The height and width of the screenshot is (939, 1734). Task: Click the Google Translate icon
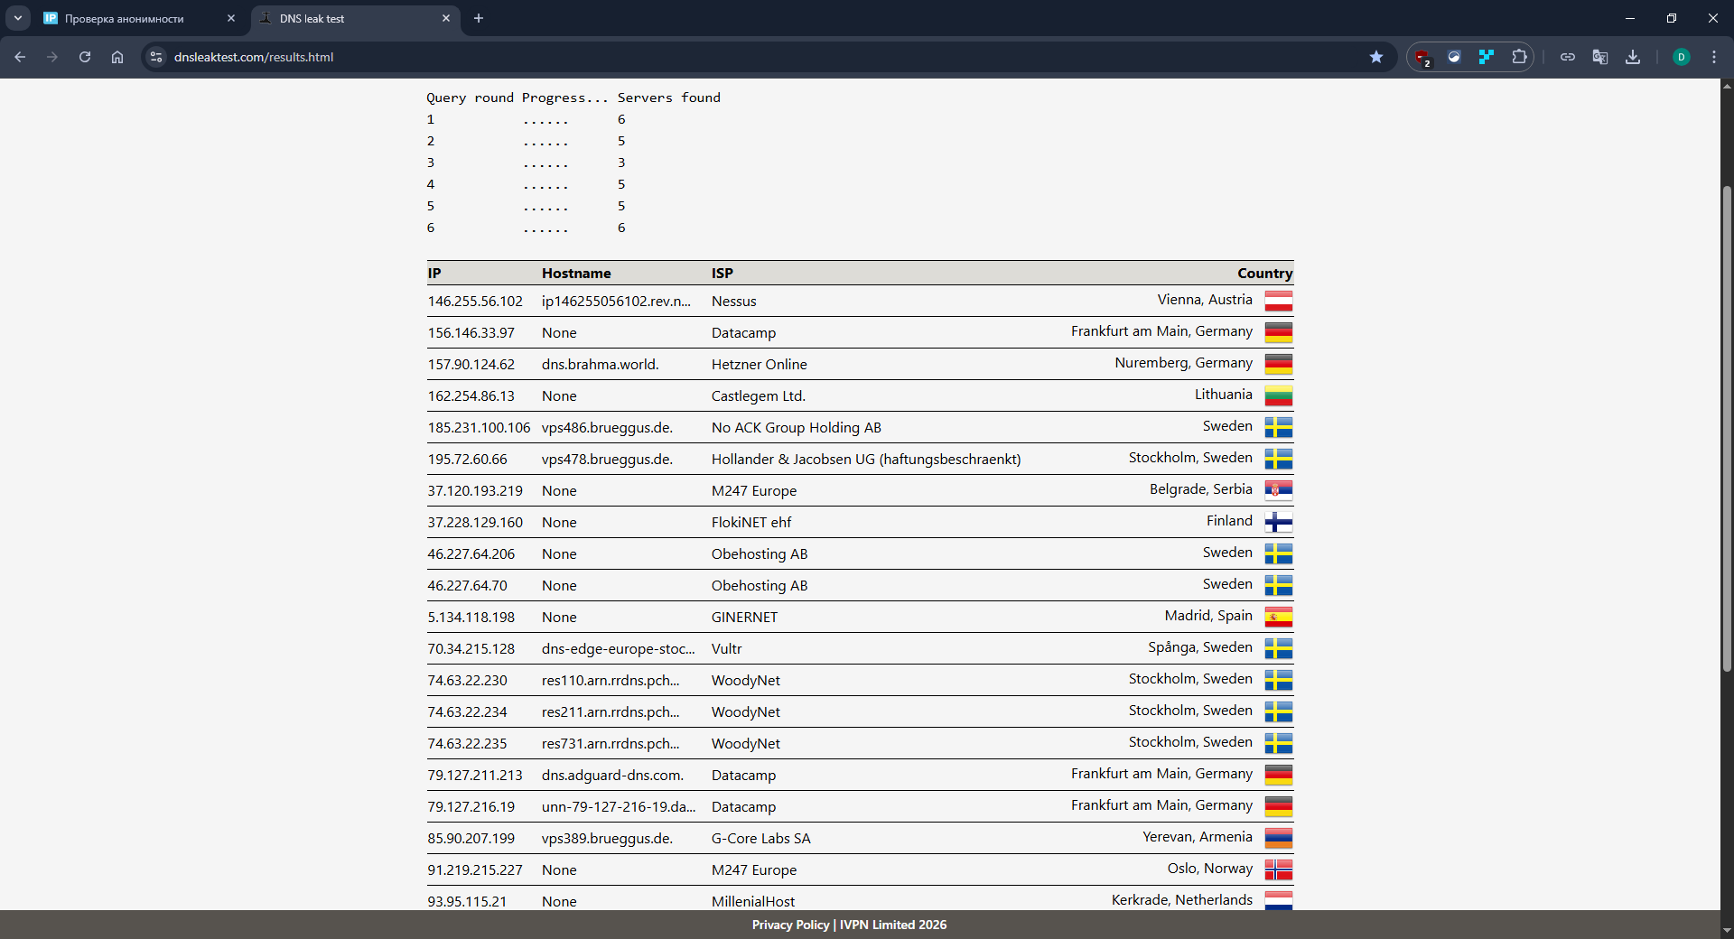pos(1599,57)
